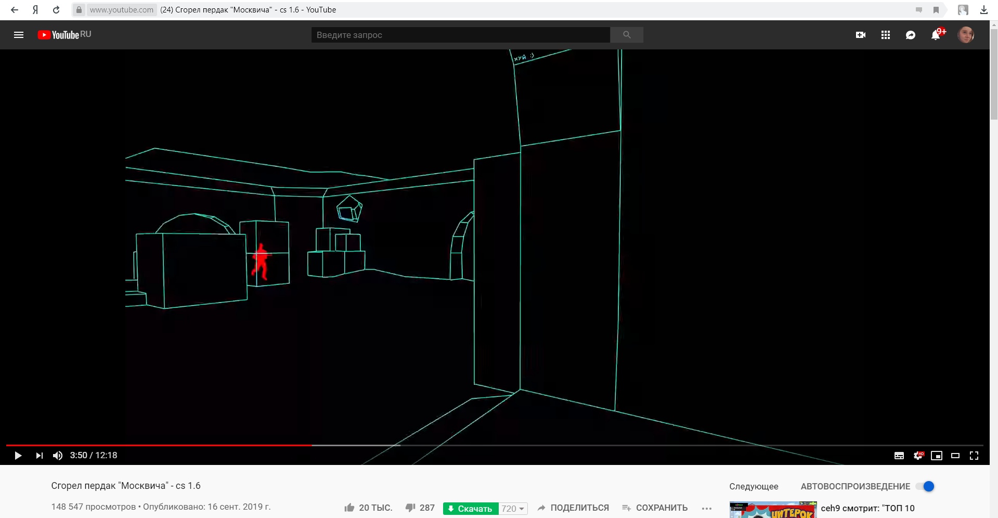Mute the video volume
The image size is (998, 518).
(58, 456)
